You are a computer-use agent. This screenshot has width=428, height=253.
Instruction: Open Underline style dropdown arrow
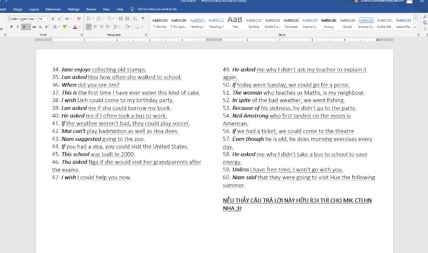click(x=29, y=27)
